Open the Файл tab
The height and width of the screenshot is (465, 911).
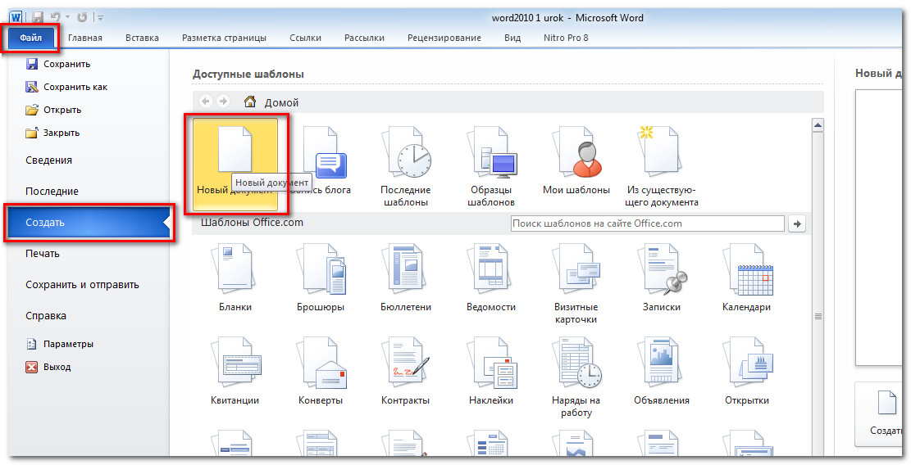click(x=31, y=38)
